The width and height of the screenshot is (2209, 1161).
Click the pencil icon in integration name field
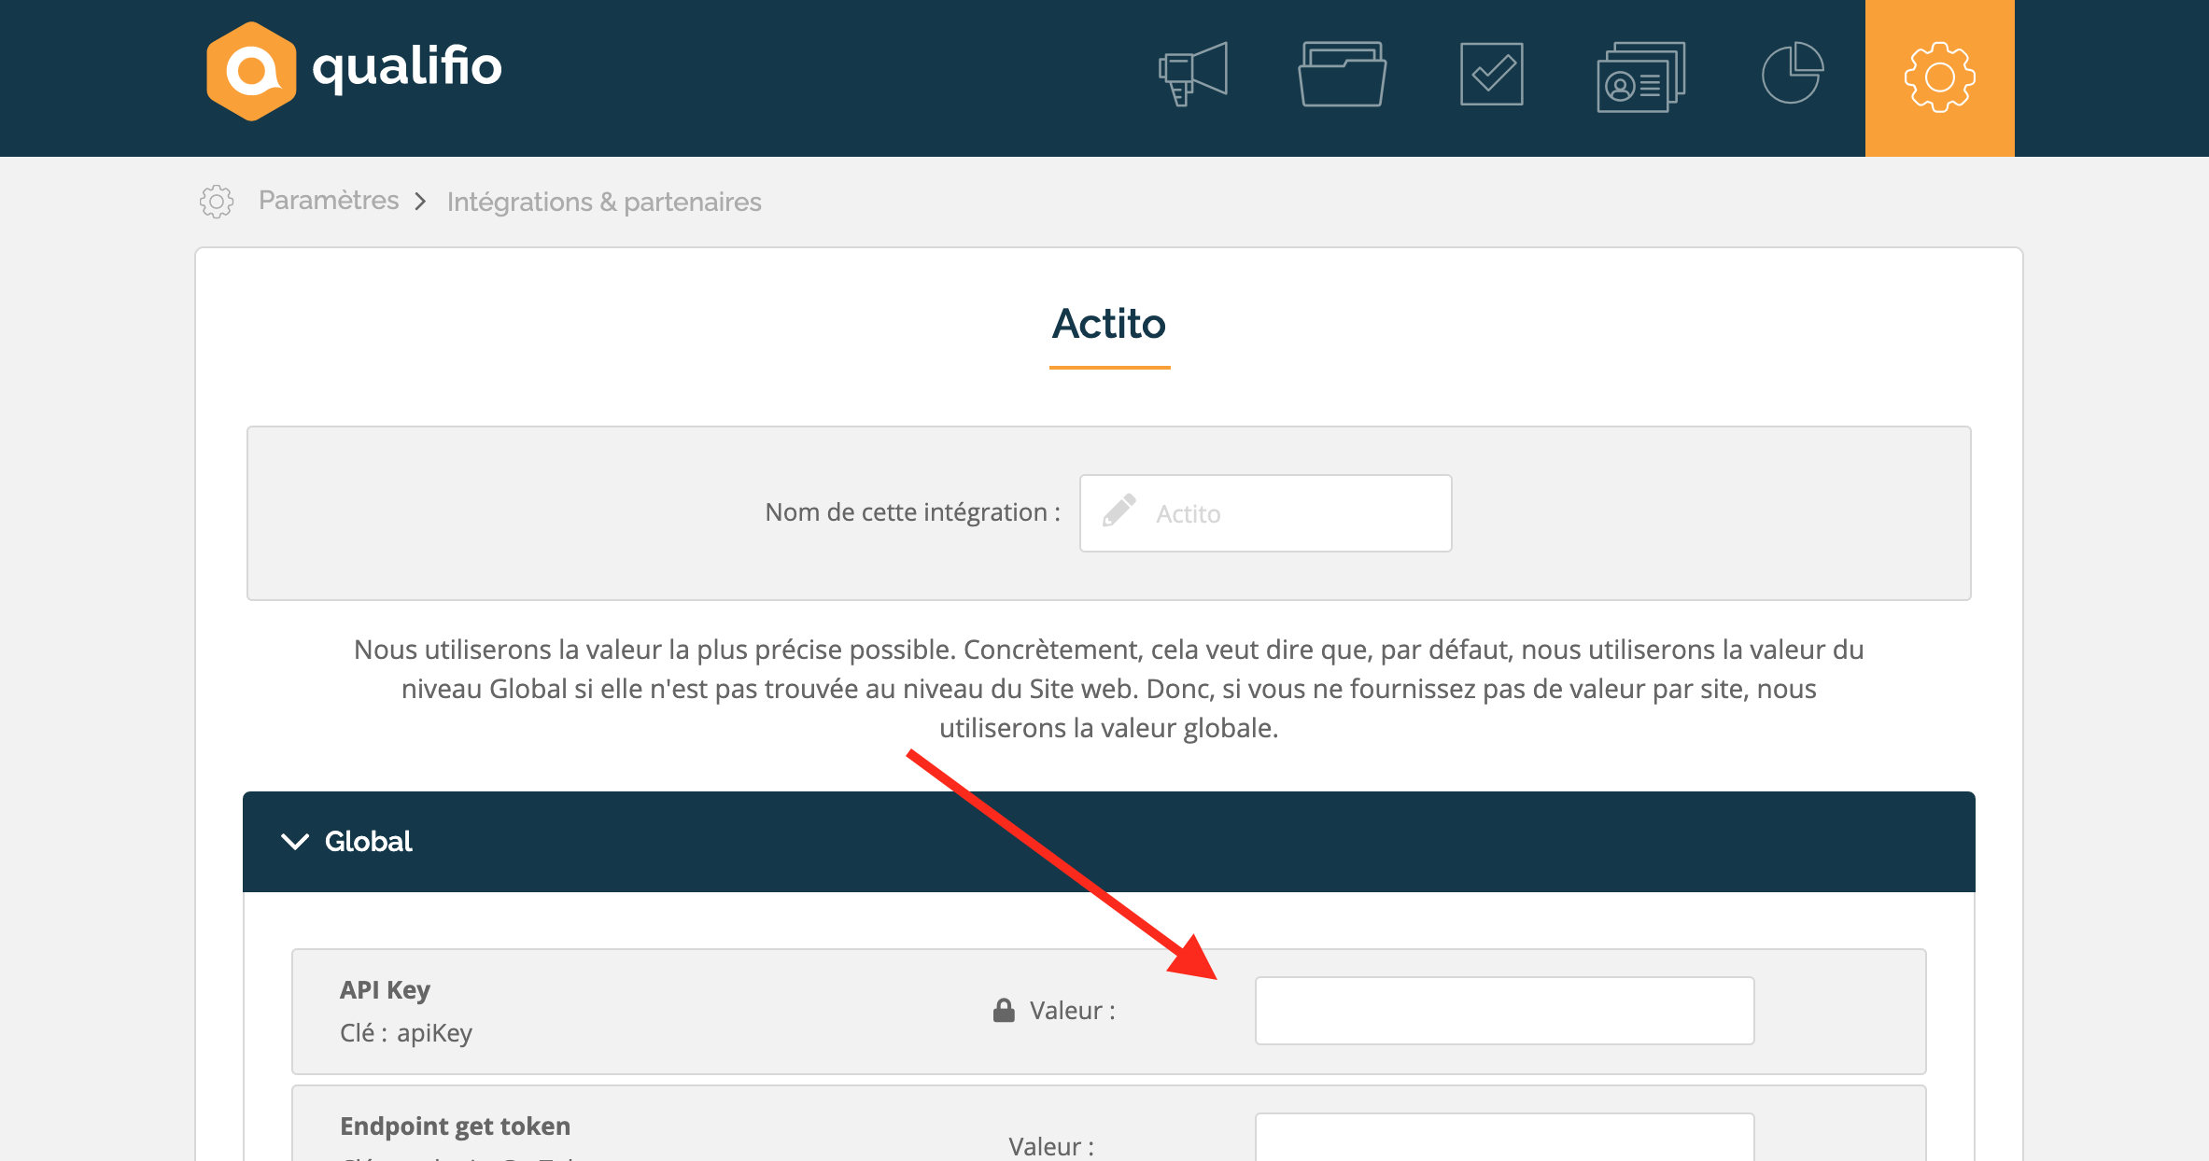[1119, 511]
